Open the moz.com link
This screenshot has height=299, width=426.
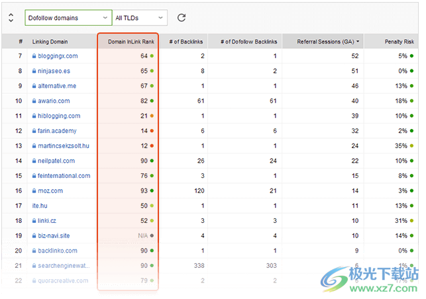pyautogui.click(x=50, y=191)
